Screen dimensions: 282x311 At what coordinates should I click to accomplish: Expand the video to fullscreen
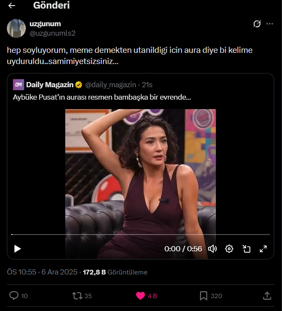pyautogui.click(x=264, y=249)
